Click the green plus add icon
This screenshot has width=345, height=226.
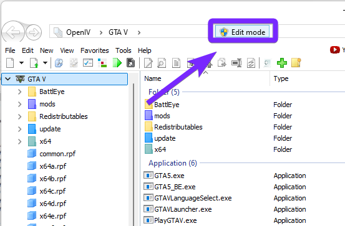coord(282,63)
